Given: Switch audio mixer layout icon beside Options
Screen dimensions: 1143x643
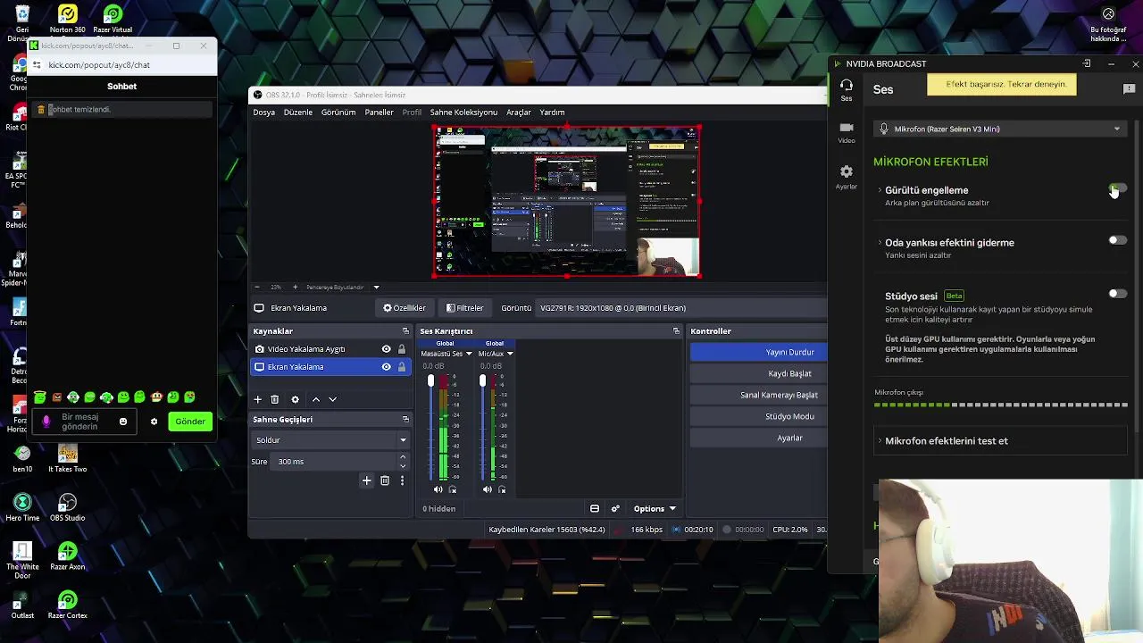Looking at the screenshot, I should [x=595, y=508].
